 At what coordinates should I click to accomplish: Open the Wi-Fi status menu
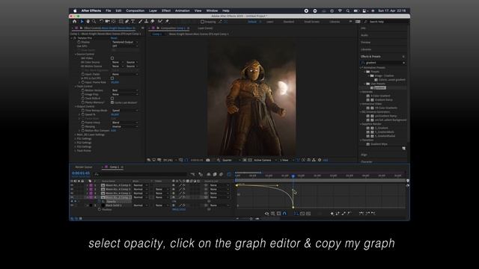(340, 10)
